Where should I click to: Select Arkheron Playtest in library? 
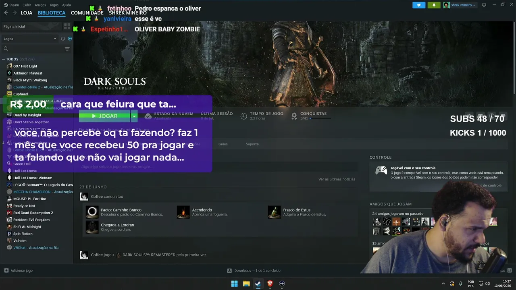pyautogui.click(x=27, y=73)
